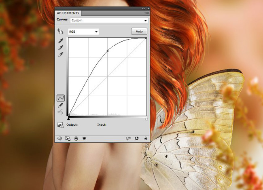Pick the gray point eyedropper
The height and width of the screenshot is (190, 263).
[61, 48]
